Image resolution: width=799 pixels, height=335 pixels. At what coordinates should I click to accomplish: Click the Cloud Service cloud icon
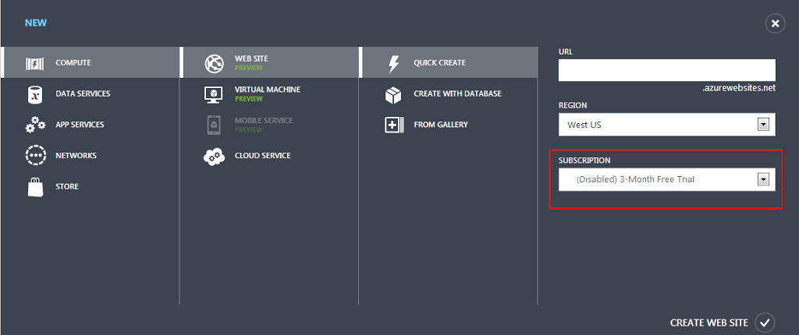coord(214,157)
